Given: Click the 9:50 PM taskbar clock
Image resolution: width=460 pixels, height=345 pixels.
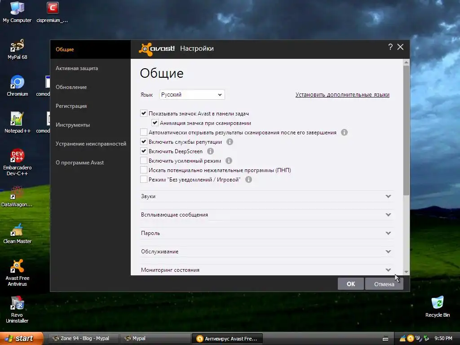Looking at the screenshot, I should click(x=443, y=339).
